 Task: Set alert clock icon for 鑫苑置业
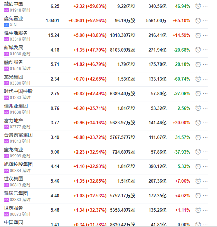(x=198, y=21)
